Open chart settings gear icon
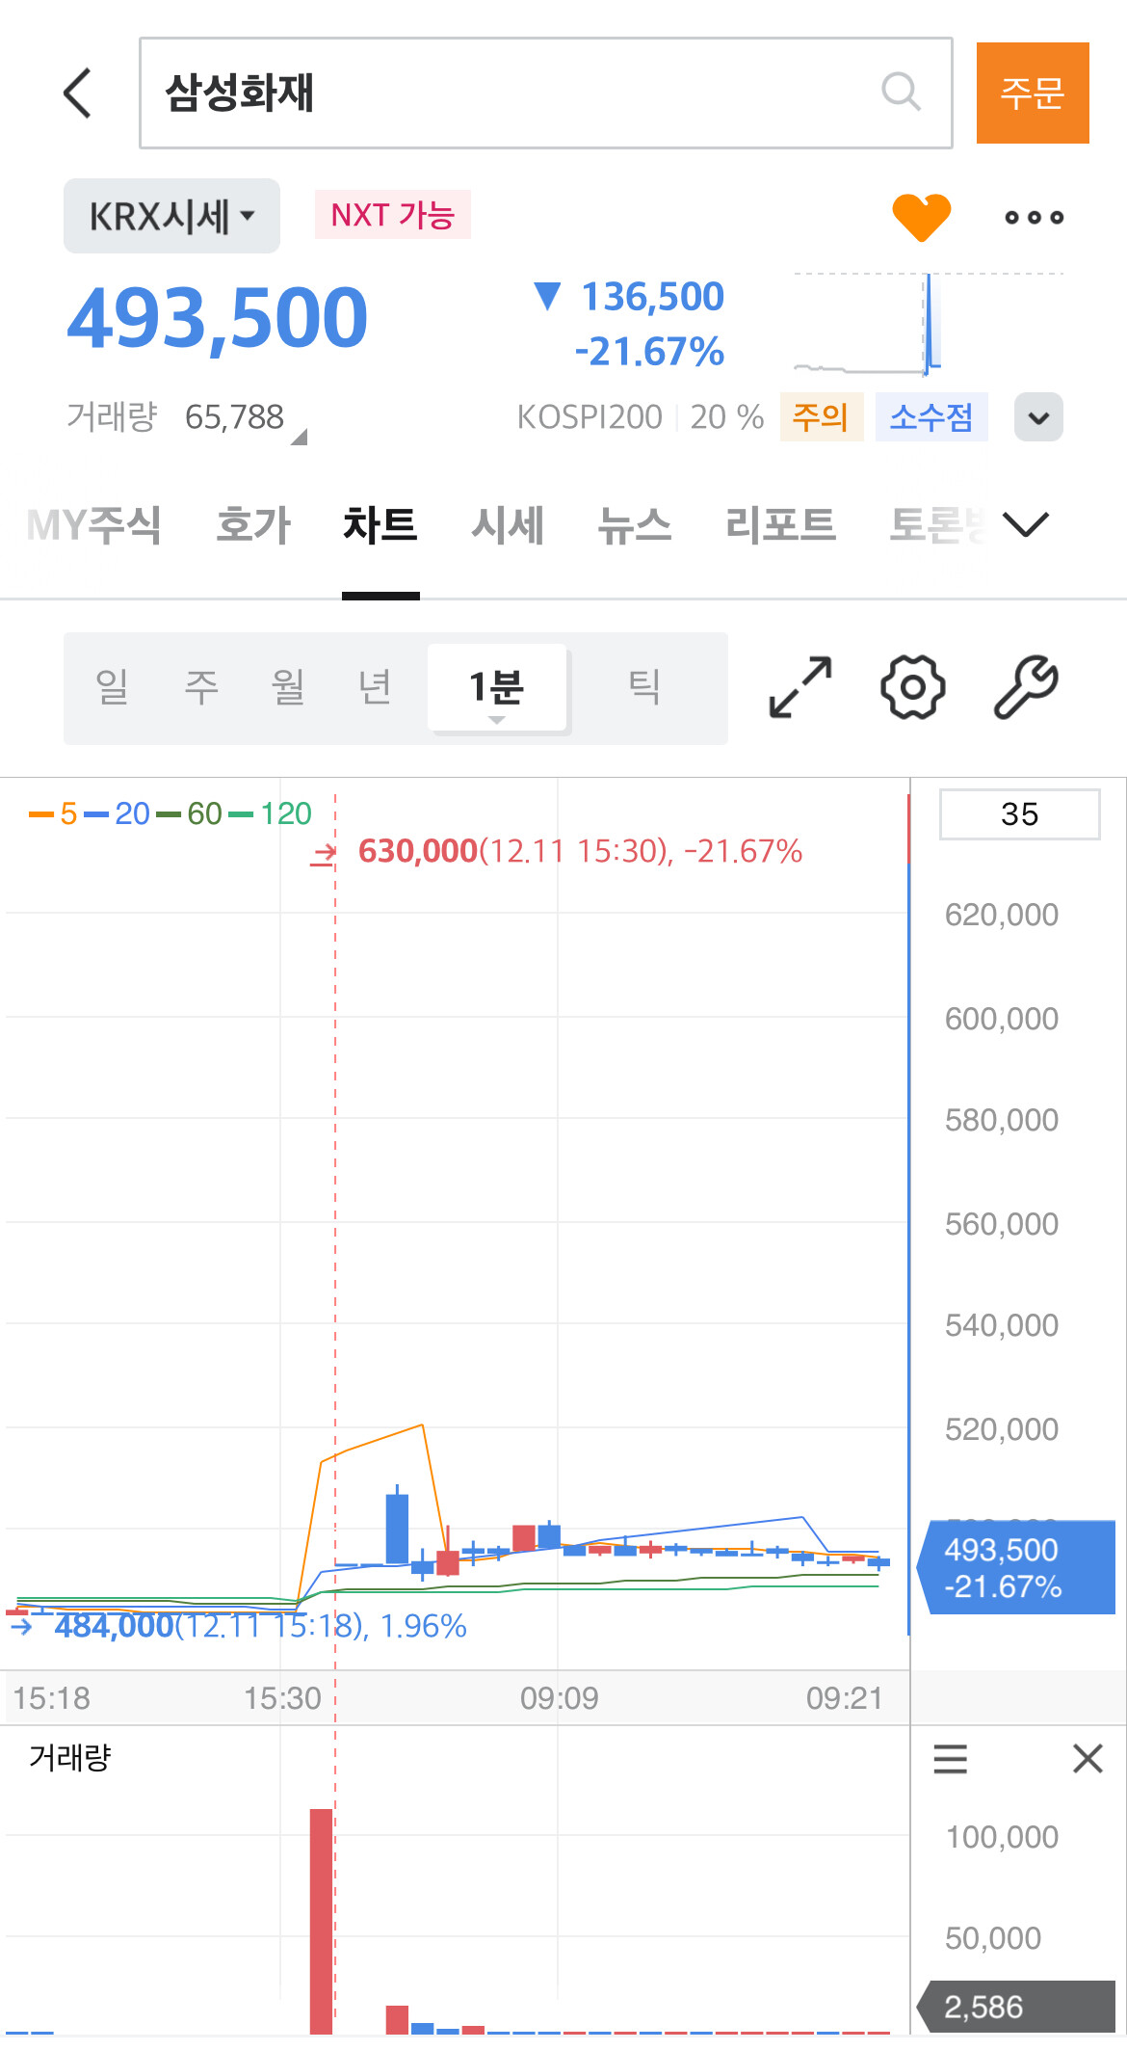The height and width of the screenshot is (2050, 1127). (x=912, y=687)
